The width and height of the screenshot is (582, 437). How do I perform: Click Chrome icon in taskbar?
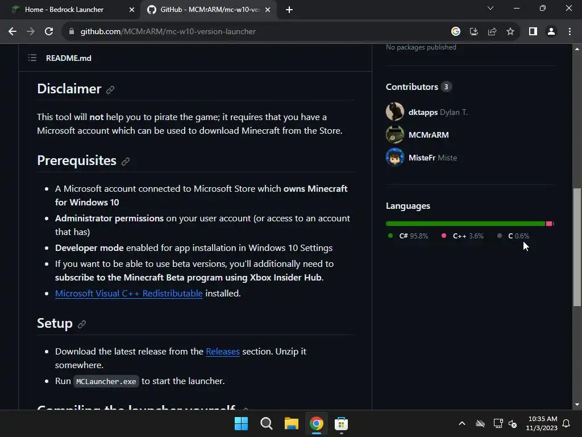tap(316, 423)
